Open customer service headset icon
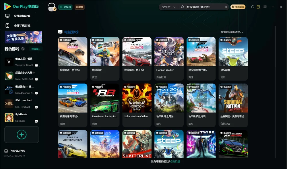The height and width of the screenshot is (169, 287). tap(253, 7)
